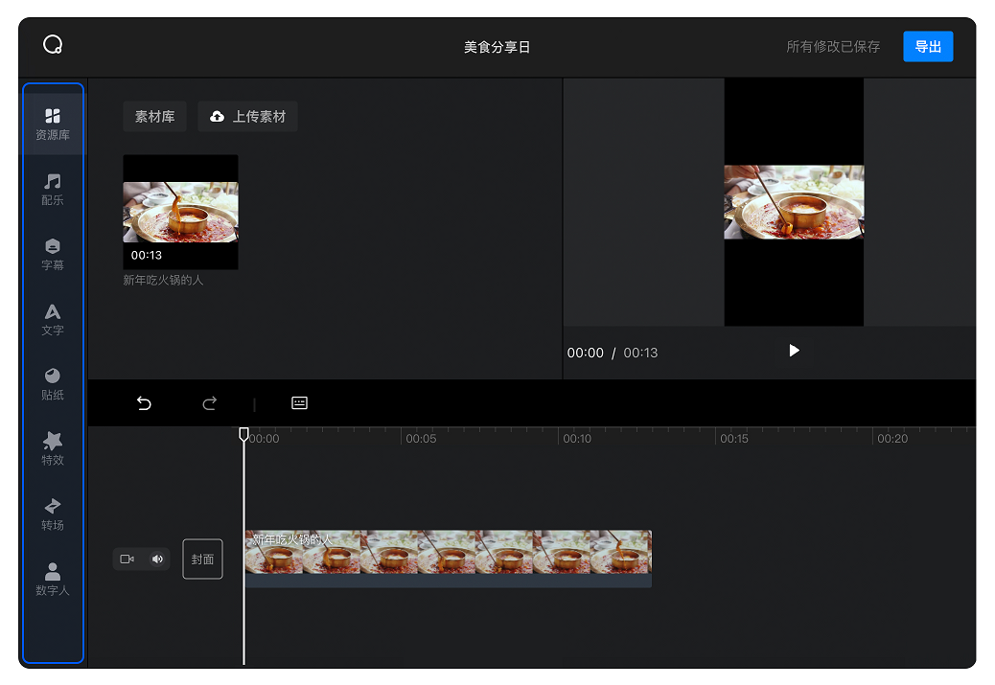Viewport: 995px width, 685px height.
Task: Click the 上传素材 upload button
Action: coord(247,117)
